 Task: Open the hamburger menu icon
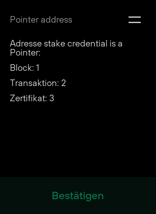coord(135,20)
